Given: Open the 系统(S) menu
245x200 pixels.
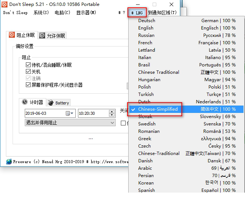Looking at the screenshot, I should [x=41, y=13].
